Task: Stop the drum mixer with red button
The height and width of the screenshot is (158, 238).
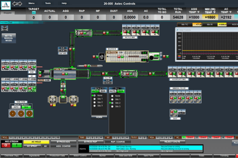Action: [x=63, y=74]
